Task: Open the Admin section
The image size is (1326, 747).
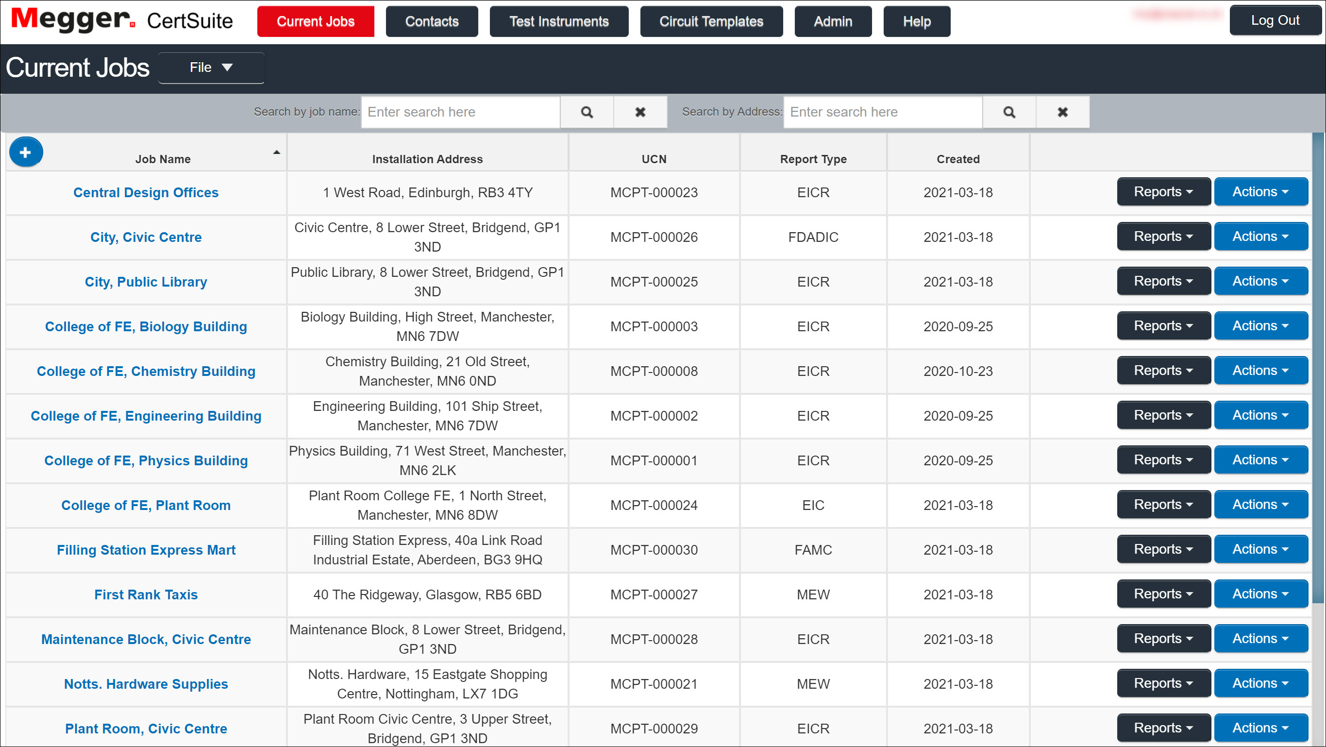Action: [832, 21]
